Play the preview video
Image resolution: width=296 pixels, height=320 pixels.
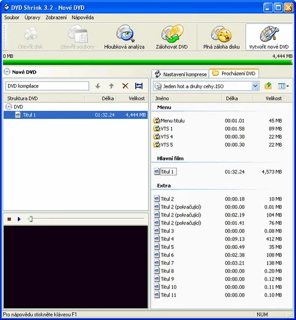(19, 219)
